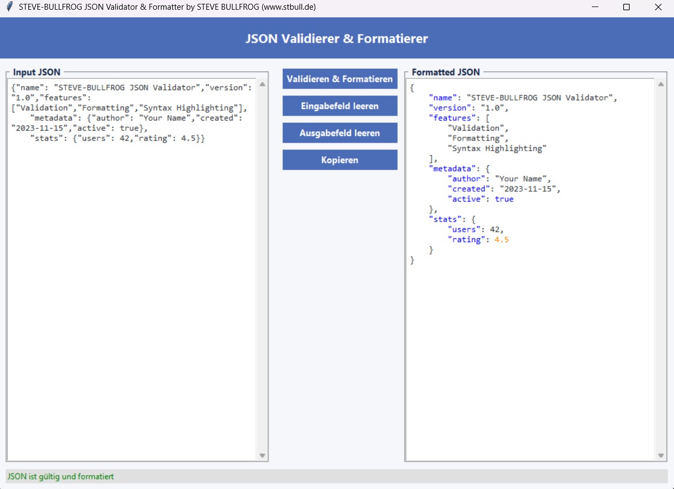The image size is (674, 489).
Task: Click the down arrow on the input scrollbar
Action: (x=261, y=454)
